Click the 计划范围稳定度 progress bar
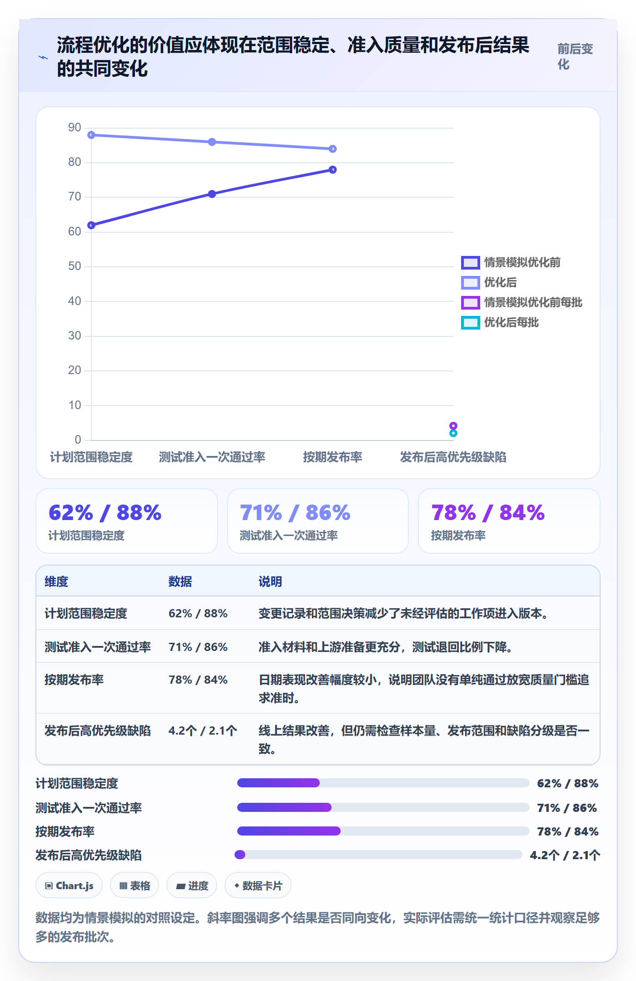Screen dimensions: 636x981 383,783
